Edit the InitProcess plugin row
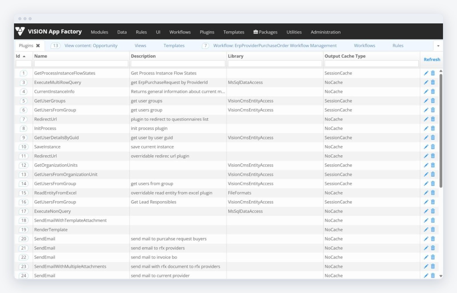 pos(426,128)
